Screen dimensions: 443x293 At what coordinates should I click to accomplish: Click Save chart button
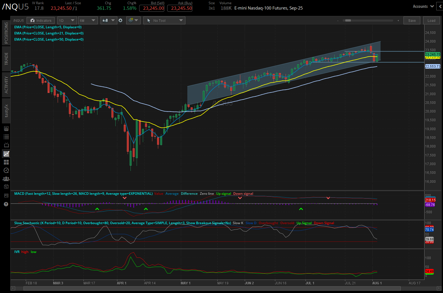tap(412, 20)
